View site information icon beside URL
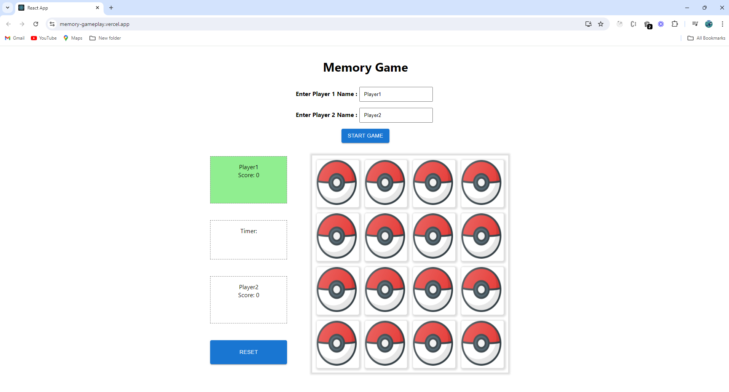 52,24
